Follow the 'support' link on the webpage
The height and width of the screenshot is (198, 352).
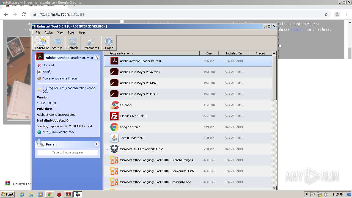click(x=297, y=29)
